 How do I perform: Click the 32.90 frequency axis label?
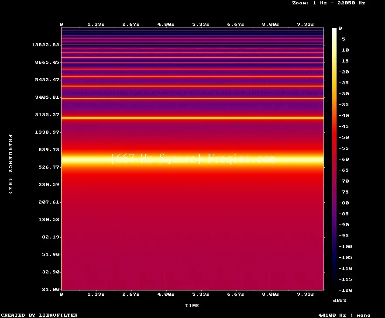[51, 272]
